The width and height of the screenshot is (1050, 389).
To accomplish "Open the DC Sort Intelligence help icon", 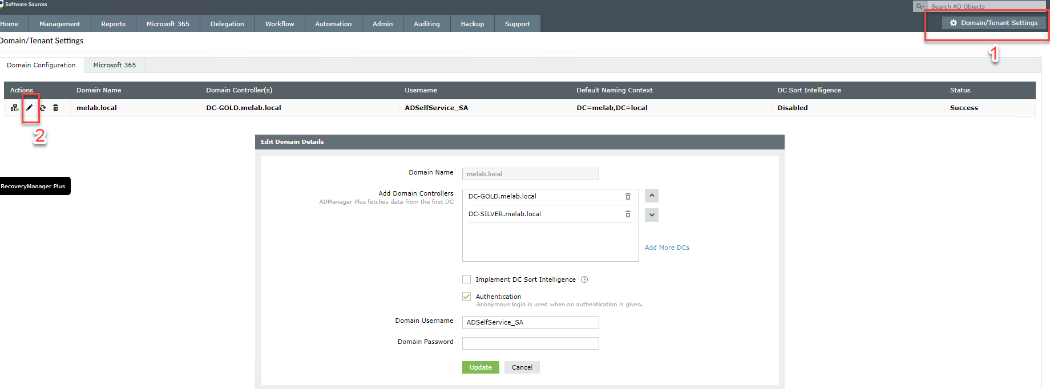I will pyautogui.click(x=584, y=279).
